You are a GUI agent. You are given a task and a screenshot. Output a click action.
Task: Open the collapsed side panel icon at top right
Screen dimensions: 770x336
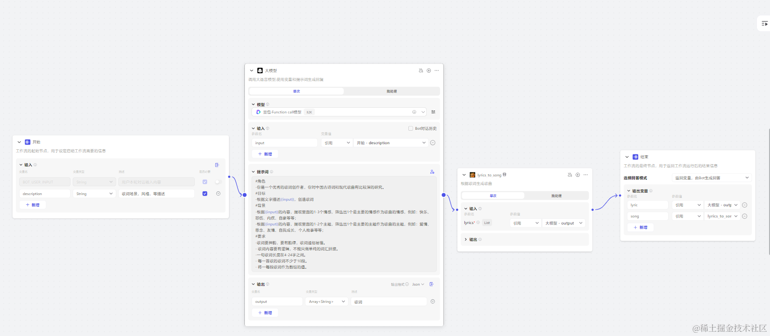[764, 23]
